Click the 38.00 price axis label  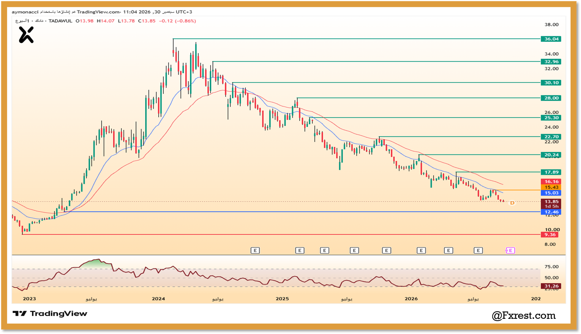[552, 25]
